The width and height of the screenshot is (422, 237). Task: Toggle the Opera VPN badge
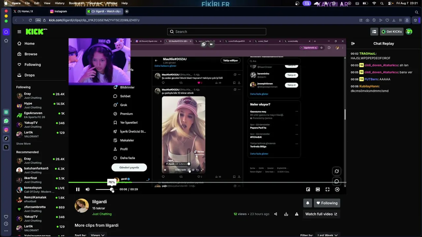38,20
